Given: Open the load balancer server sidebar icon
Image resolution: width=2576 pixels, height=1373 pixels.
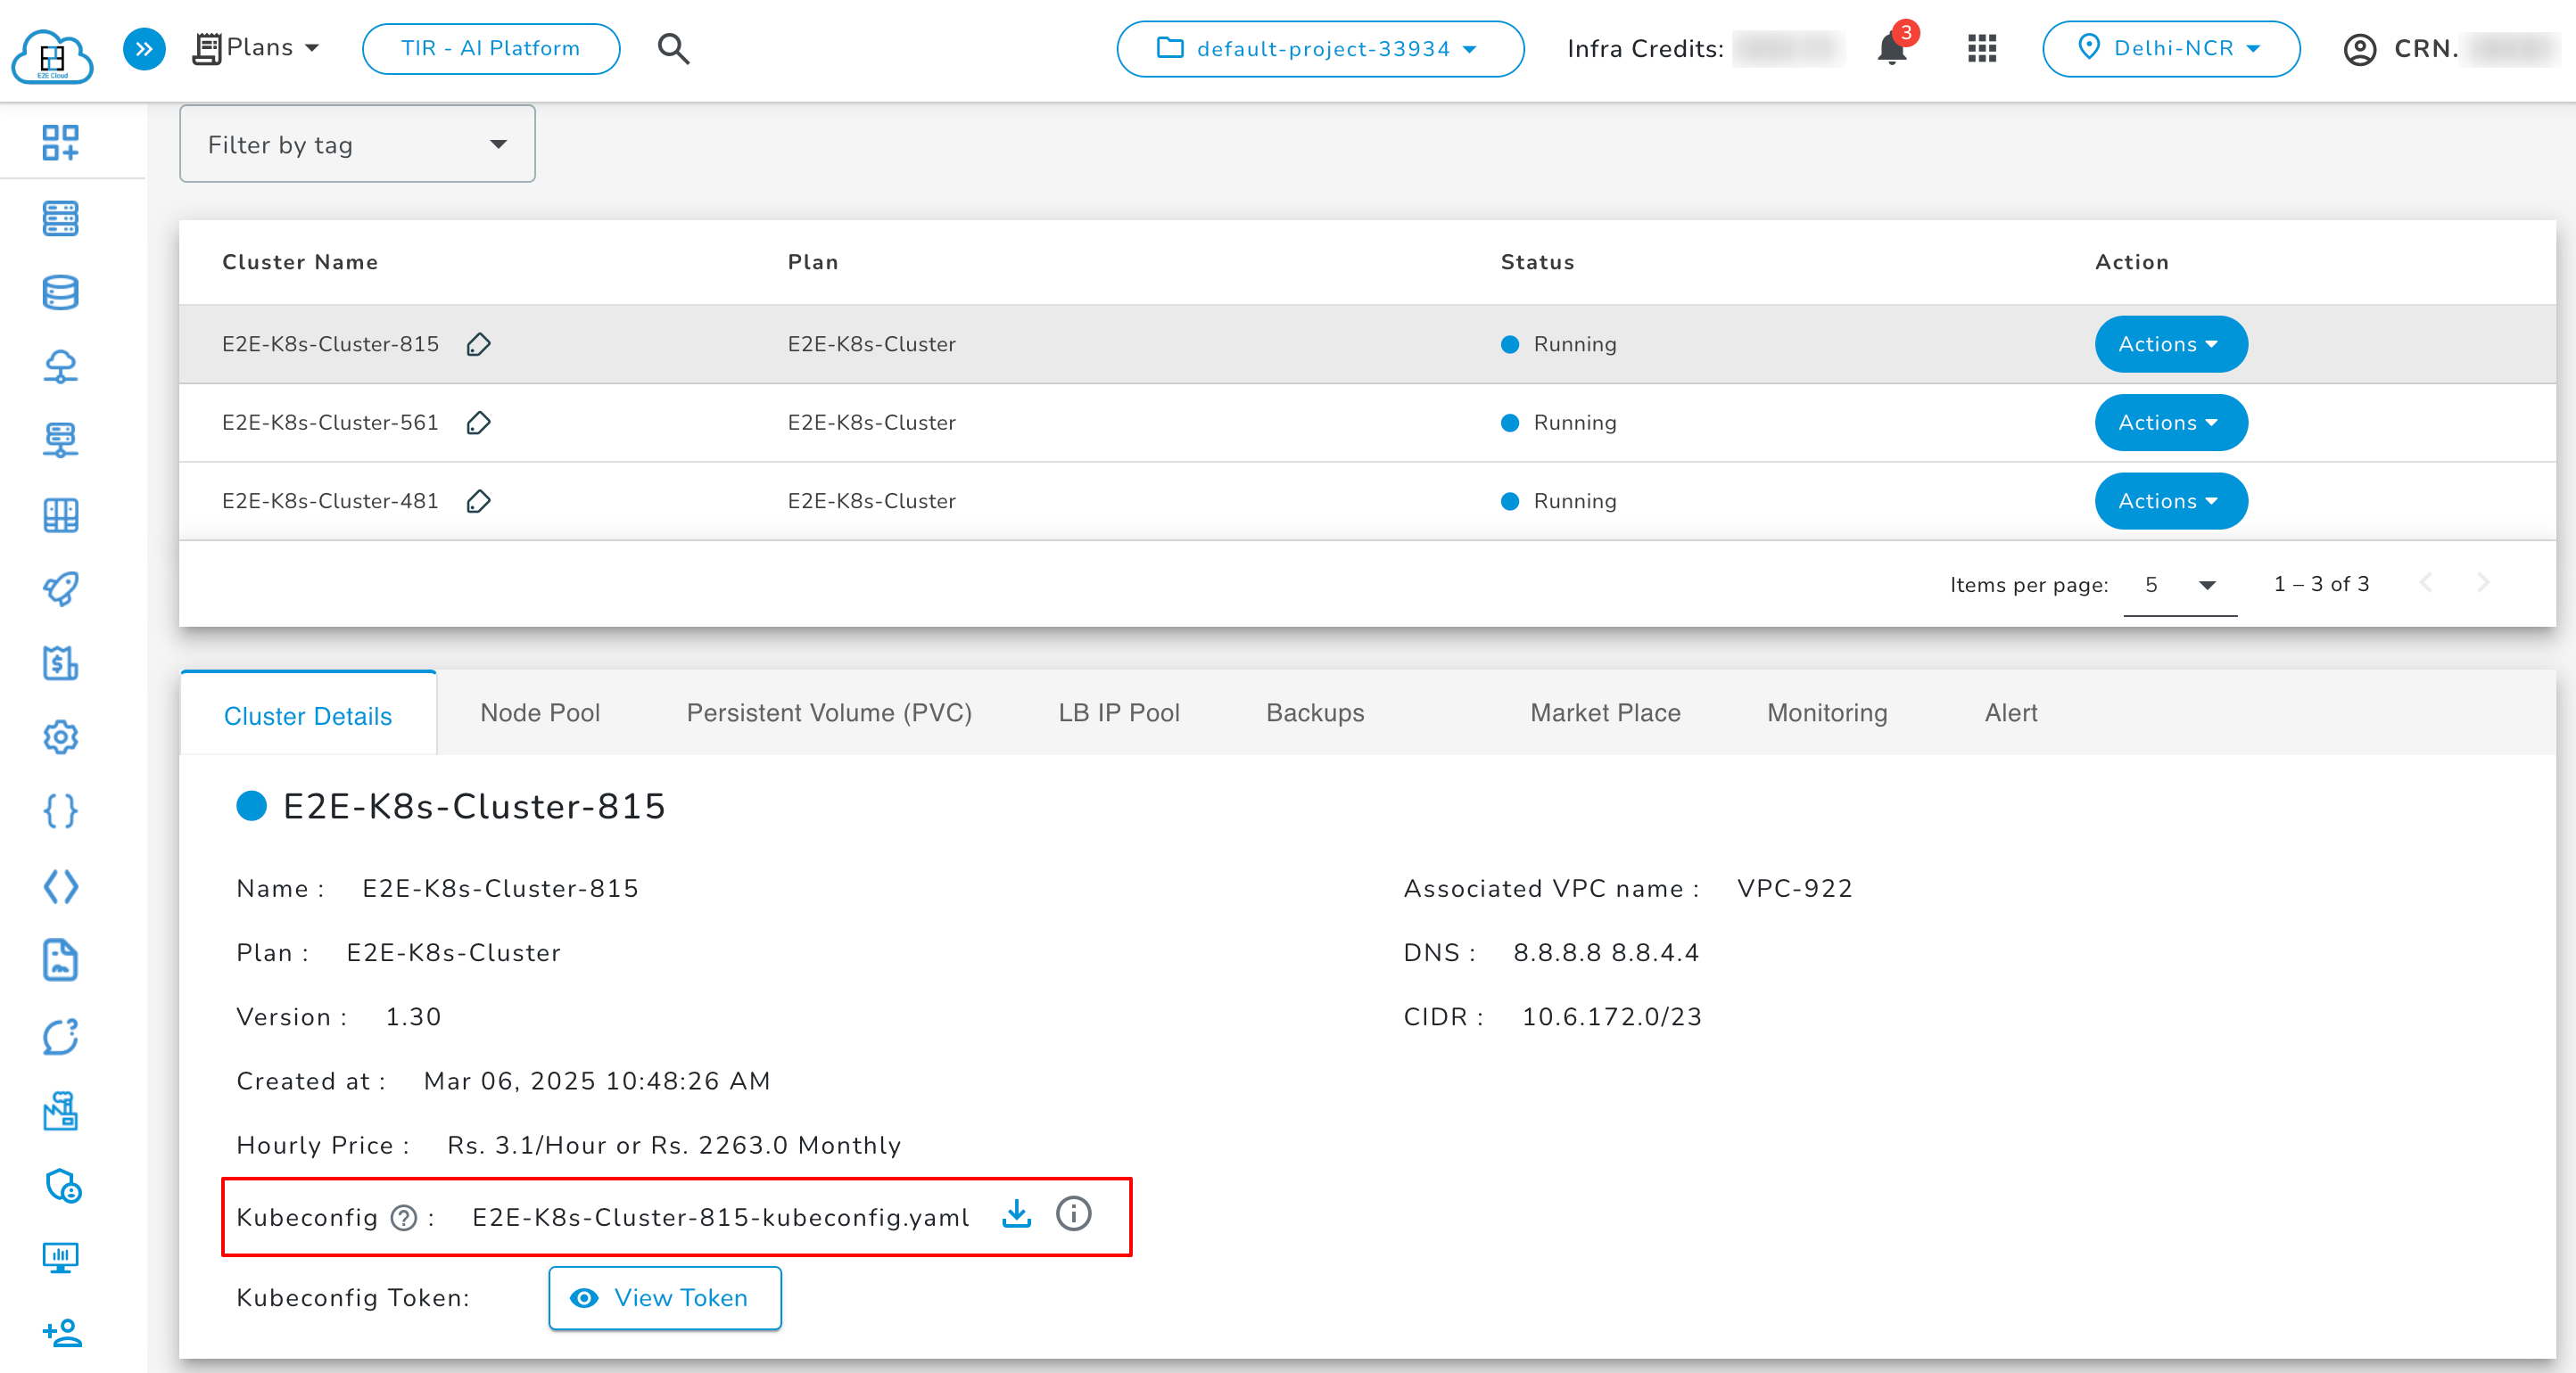Looking at the screenshot, I should click(x=60, y=440).
